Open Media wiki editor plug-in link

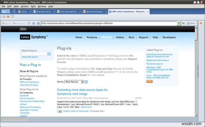tap(158, 60)
